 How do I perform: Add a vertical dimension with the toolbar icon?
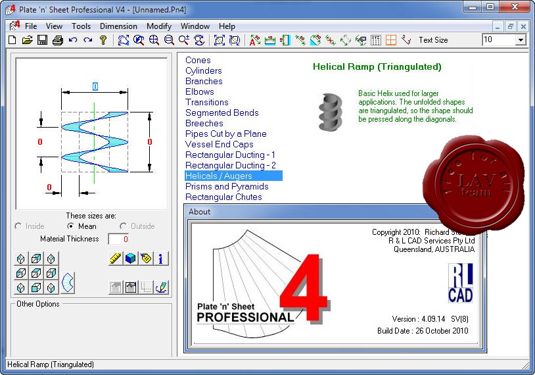pyautogui.click(x=285, y=40)
